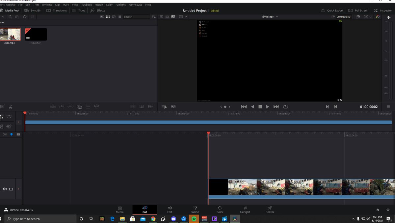Switch to the Color page
This screenshot has width=395, height=223.
(x=220, y=210)
